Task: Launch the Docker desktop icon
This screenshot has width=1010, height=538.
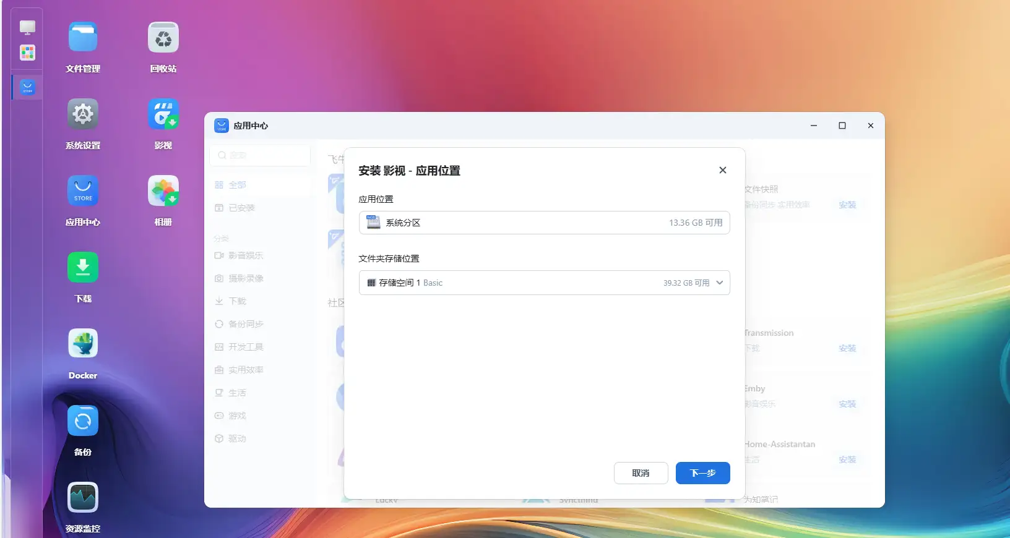Action: pyautogui.click(x=83, y=344)
